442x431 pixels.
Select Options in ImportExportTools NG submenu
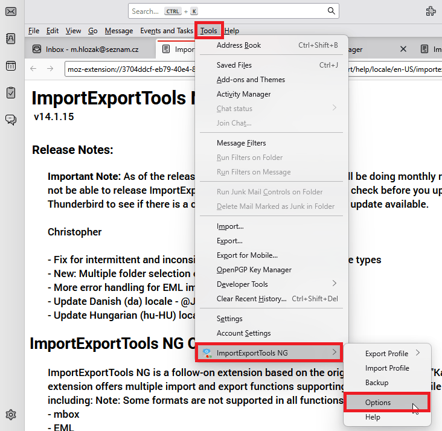pyautogui.click(x=378, y=403)
